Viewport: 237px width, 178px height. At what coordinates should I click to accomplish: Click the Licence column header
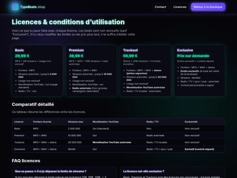(19, 122)
